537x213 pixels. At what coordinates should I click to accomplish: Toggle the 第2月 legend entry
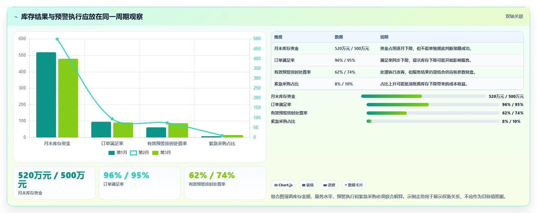tap(139, 153)
